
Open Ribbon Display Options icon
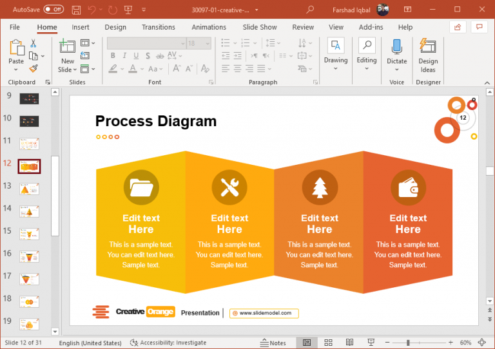(x=407, y=10)
